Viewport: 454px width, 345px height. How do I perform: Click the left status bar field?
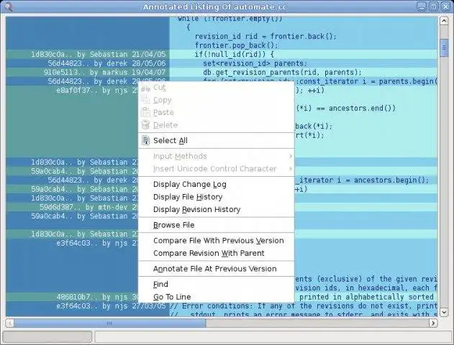pyautogui.click(x=47, y=337)
